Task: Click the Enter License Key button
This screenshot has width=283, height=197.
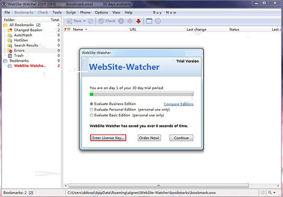Action: point(108,138)
